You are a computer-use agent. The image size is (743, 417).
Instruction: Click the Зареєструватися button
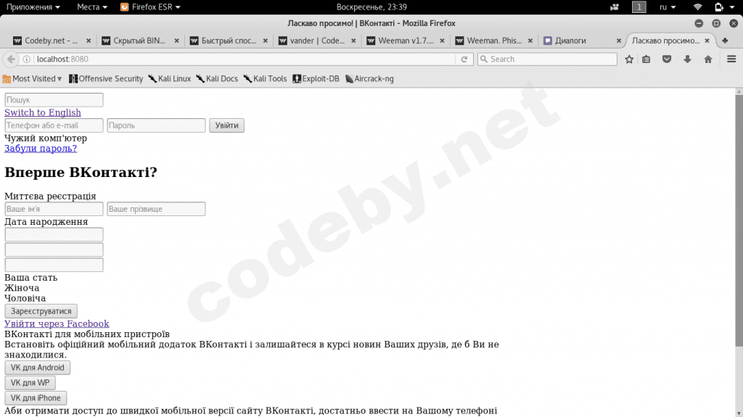(x=41, y=311)
